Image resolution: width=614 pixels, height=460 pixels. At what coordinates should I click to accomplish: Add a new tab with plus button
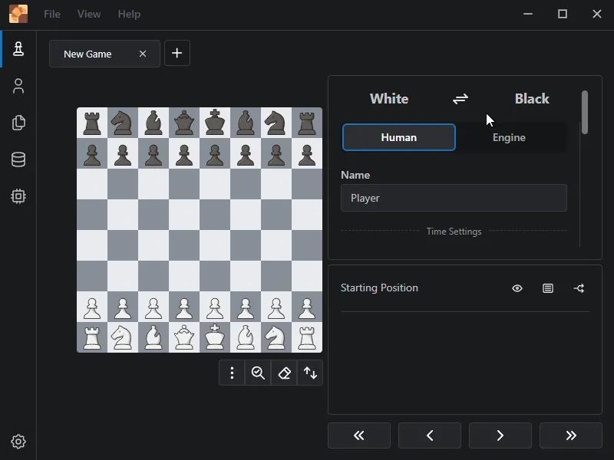pyautogui.click(x=177, y=53)
